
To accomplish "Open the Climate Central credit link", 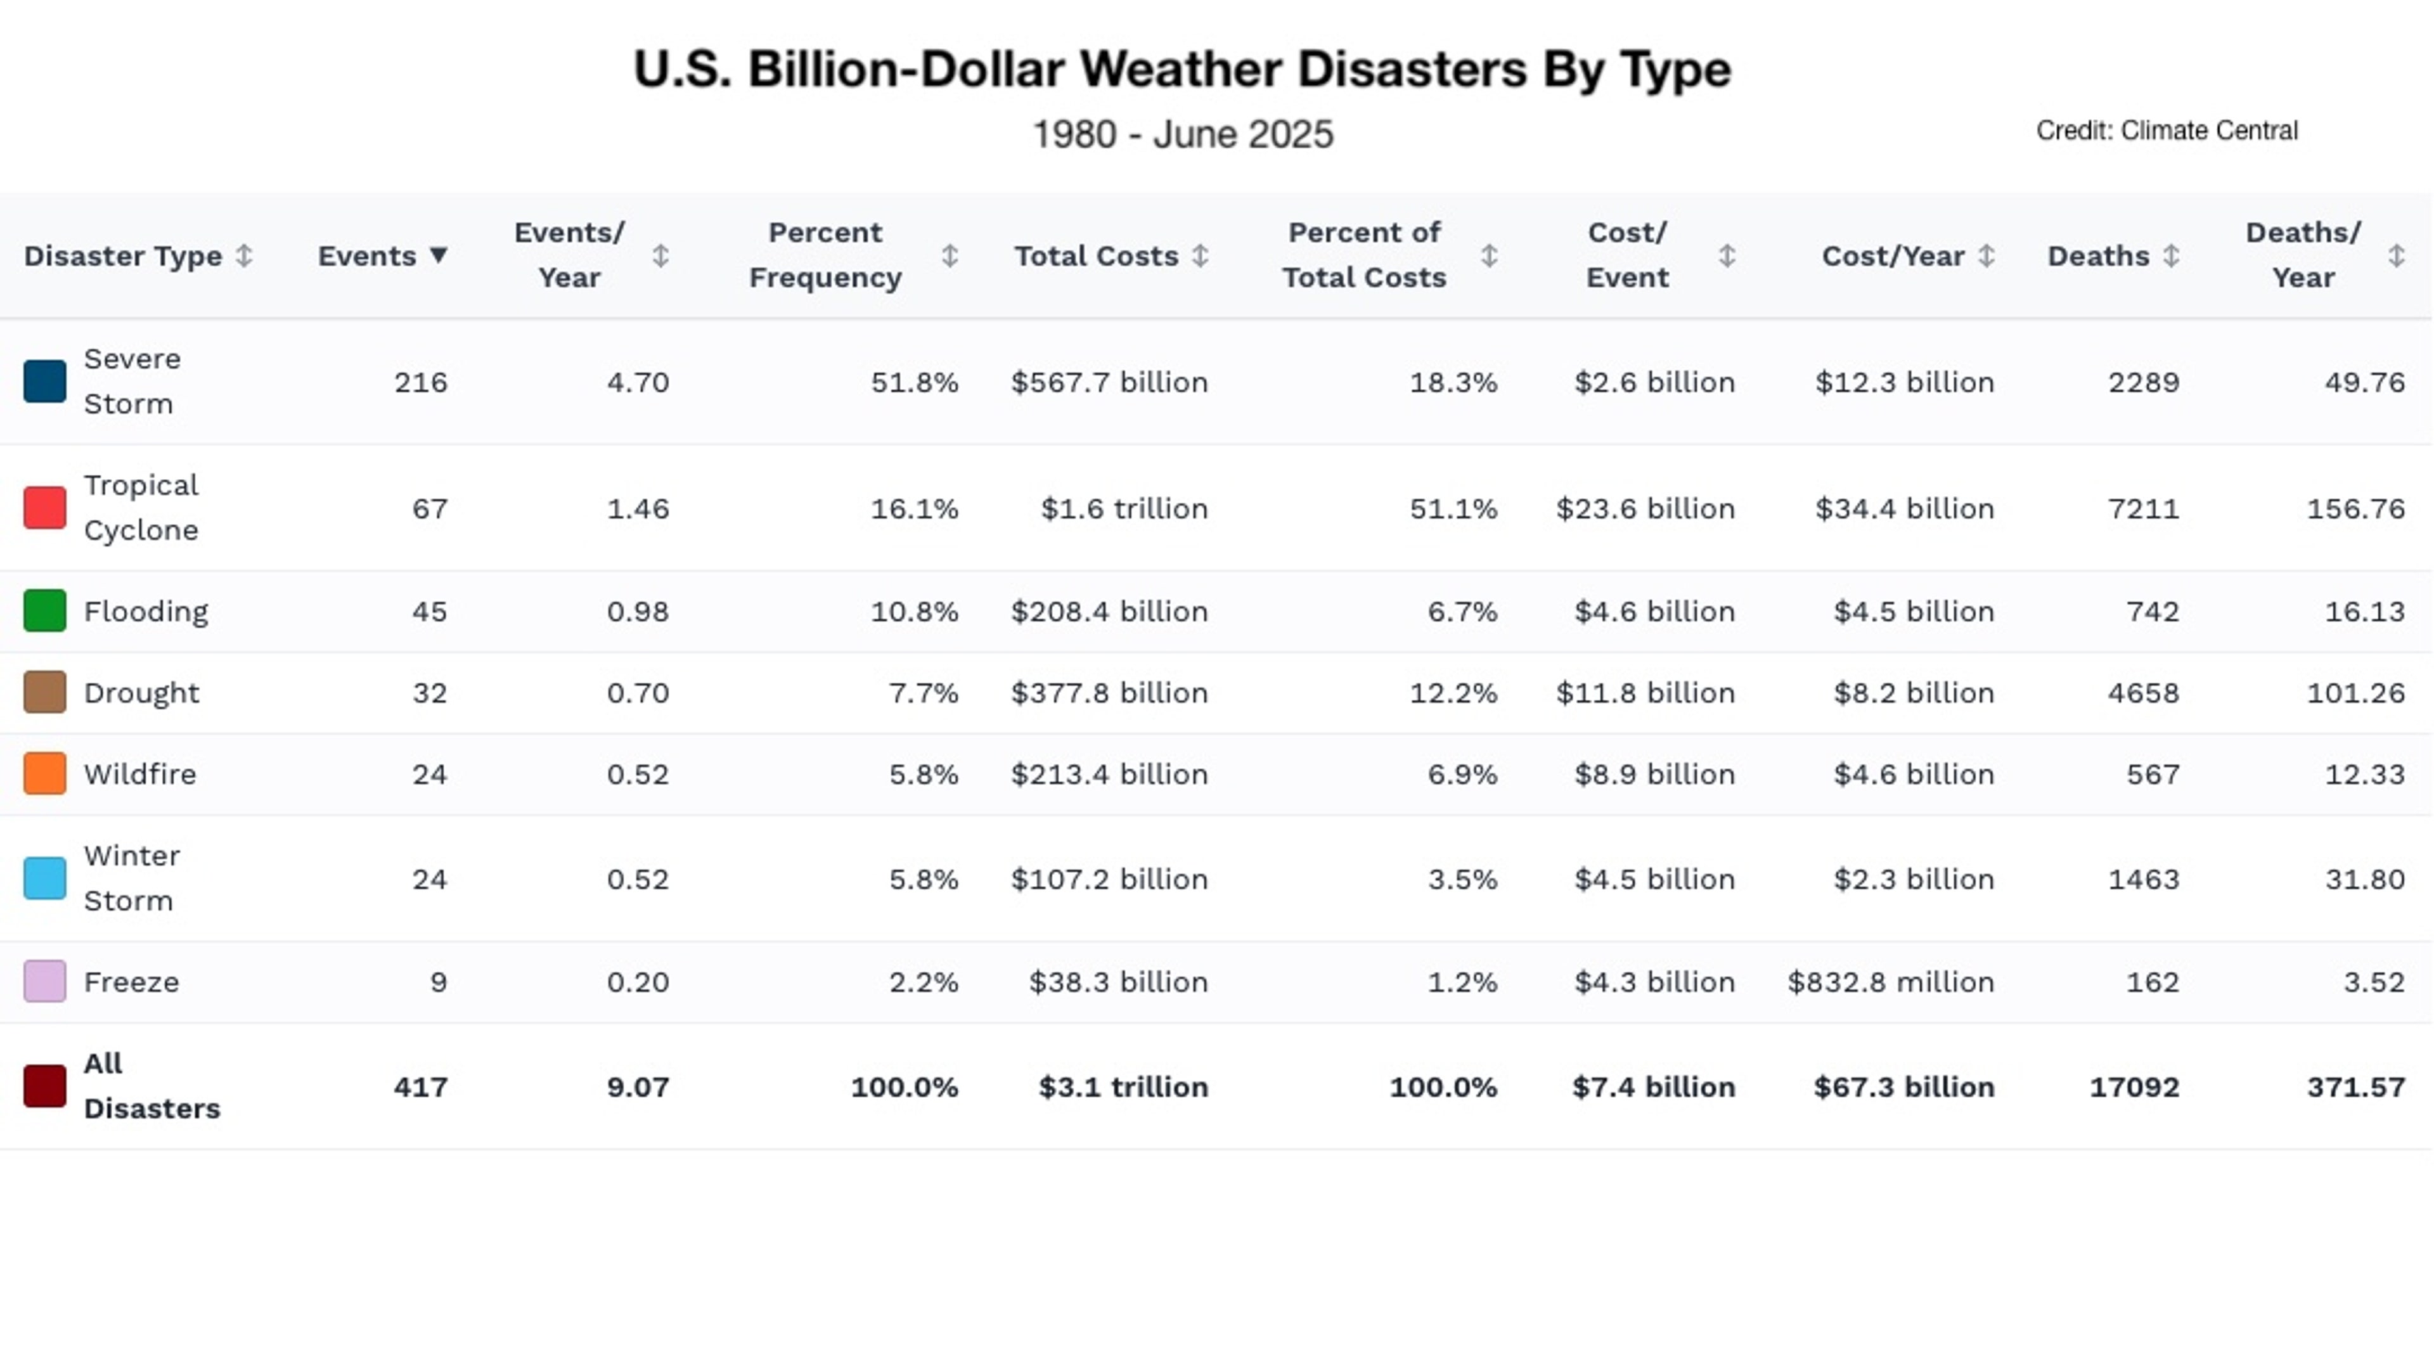I will [x=2168, y=131].
